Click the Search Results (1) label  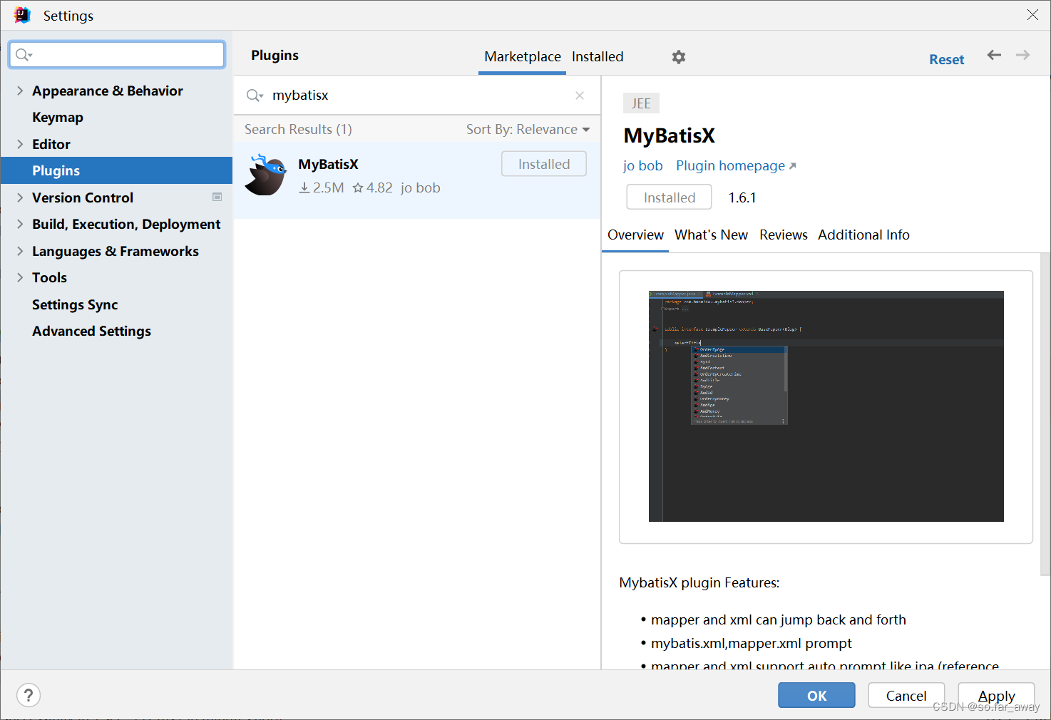pos(298,129)
